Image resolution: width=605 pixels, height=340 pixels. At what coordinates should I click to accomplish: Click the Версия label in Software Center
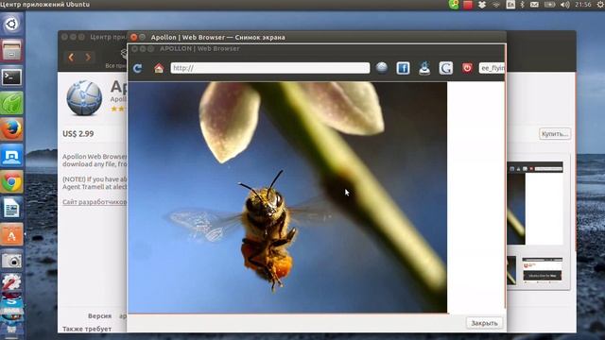coord(99,315)
